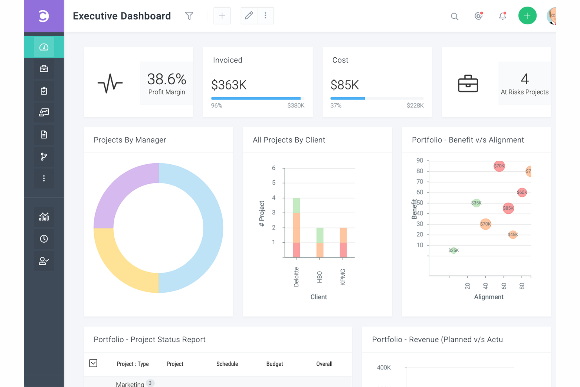Open the dashboard gauge icon in sidebar

point(44,47)
